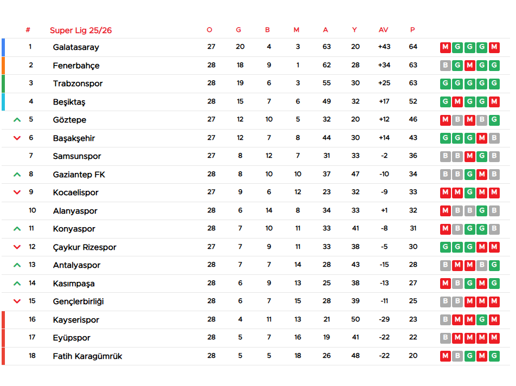Click the orange marker beside Fenerbahçe's rank

[3, 66]
